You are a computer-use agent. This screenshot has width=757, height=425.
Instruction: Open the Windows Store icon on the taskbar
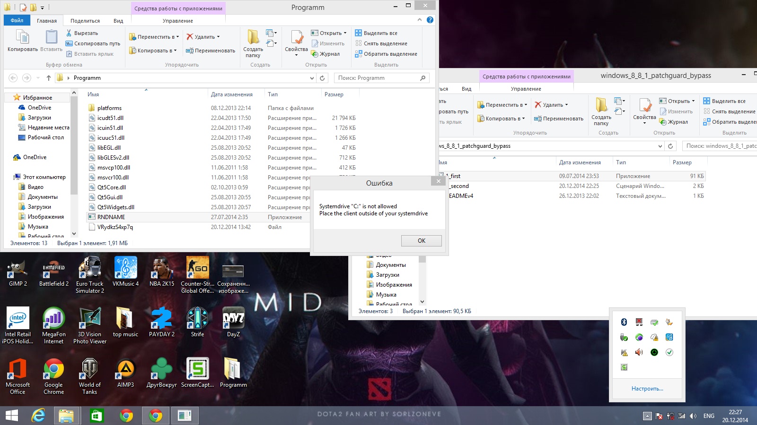[97, 416]
